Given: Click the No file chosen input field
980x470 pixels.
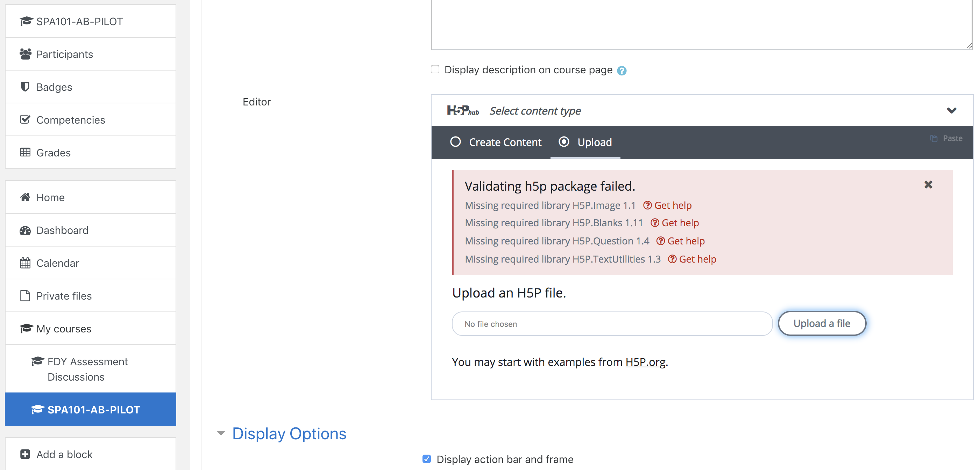Looking at the screenshot, I should click(612, 324).
